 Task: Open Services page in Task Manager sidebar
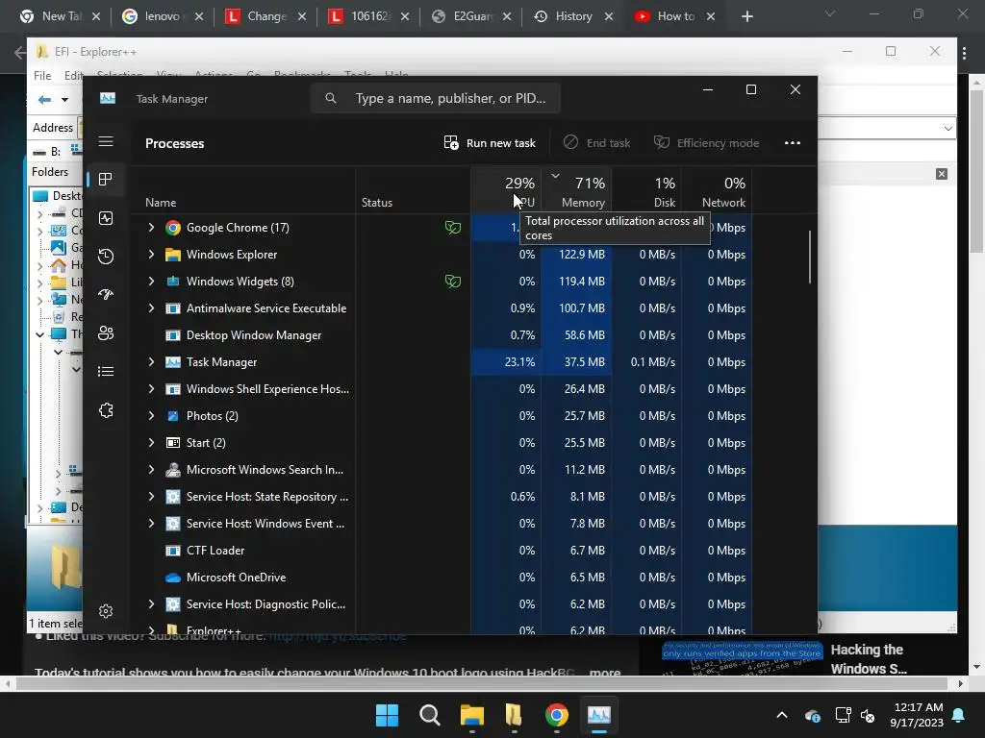106,409
